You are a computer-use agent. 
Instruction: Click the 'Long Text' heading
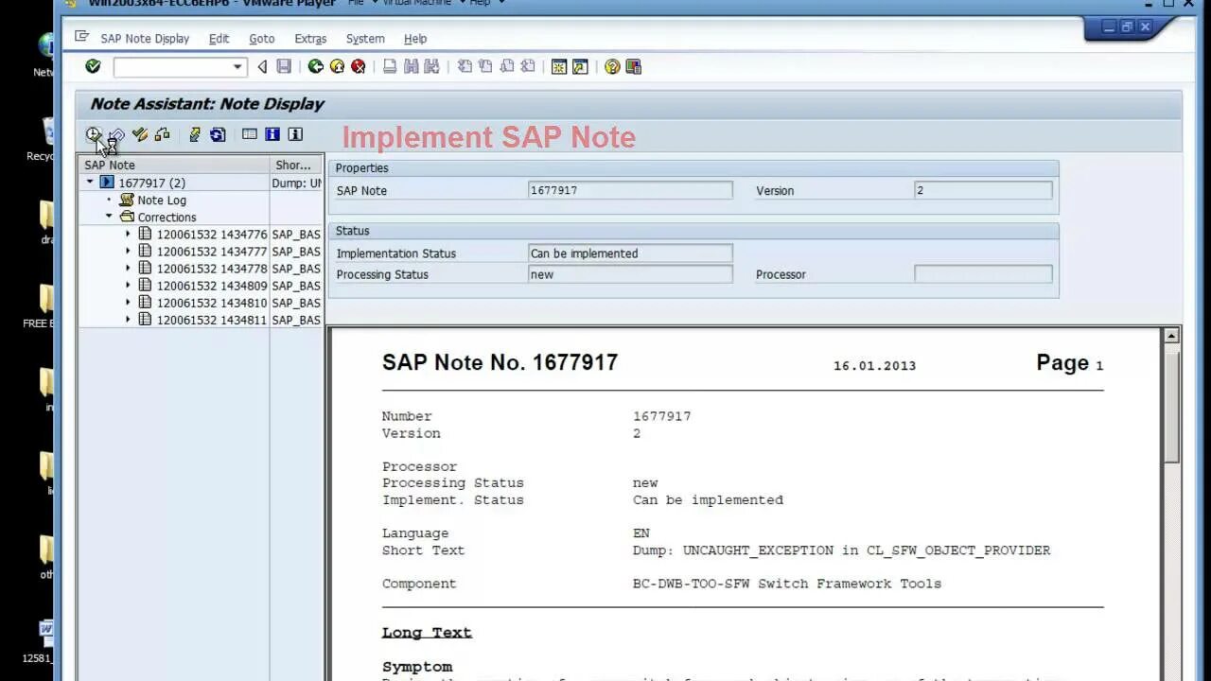click(427, 633)
